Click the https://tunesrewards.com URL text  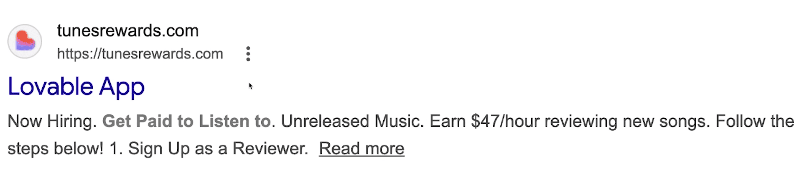point(140,54)
